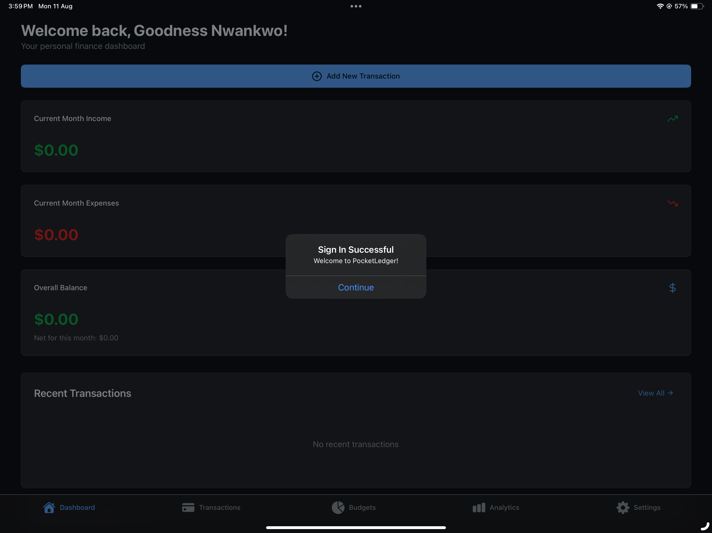
Task: Click the 'Sign In Successful' alert title
Action: pos(356,250)
